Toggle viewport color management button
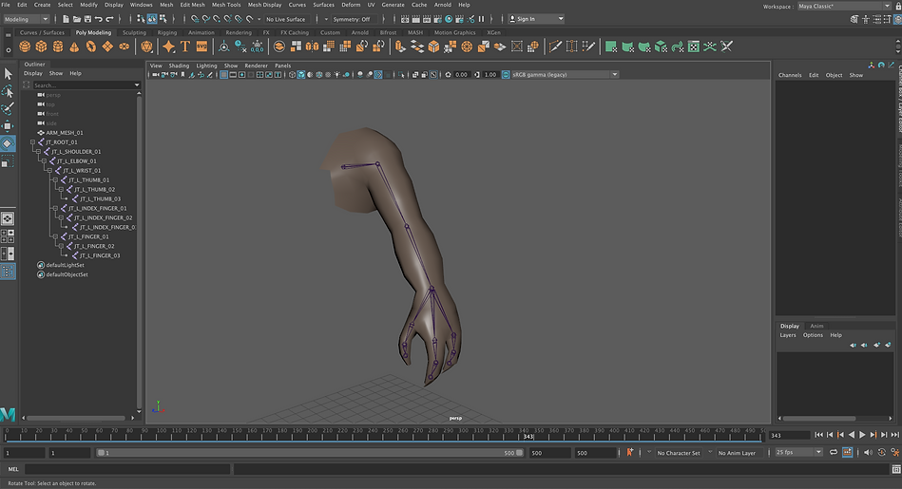902x489 pixels. pos(506,75)
